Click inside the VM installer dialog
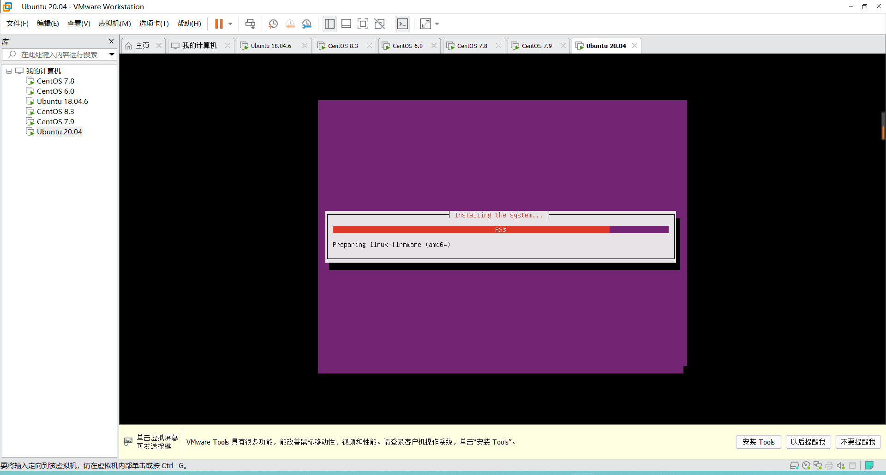 (500, 237)
